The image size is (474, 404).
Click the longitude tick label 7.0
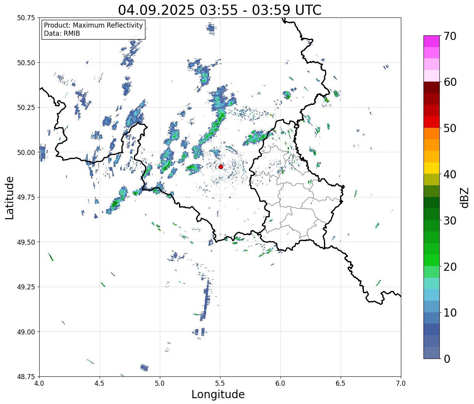[x=401, y=383]
